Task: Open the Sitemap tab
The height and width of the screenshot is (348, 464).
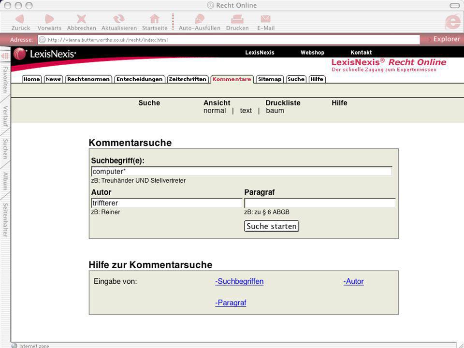Action: tap(270, 79)
